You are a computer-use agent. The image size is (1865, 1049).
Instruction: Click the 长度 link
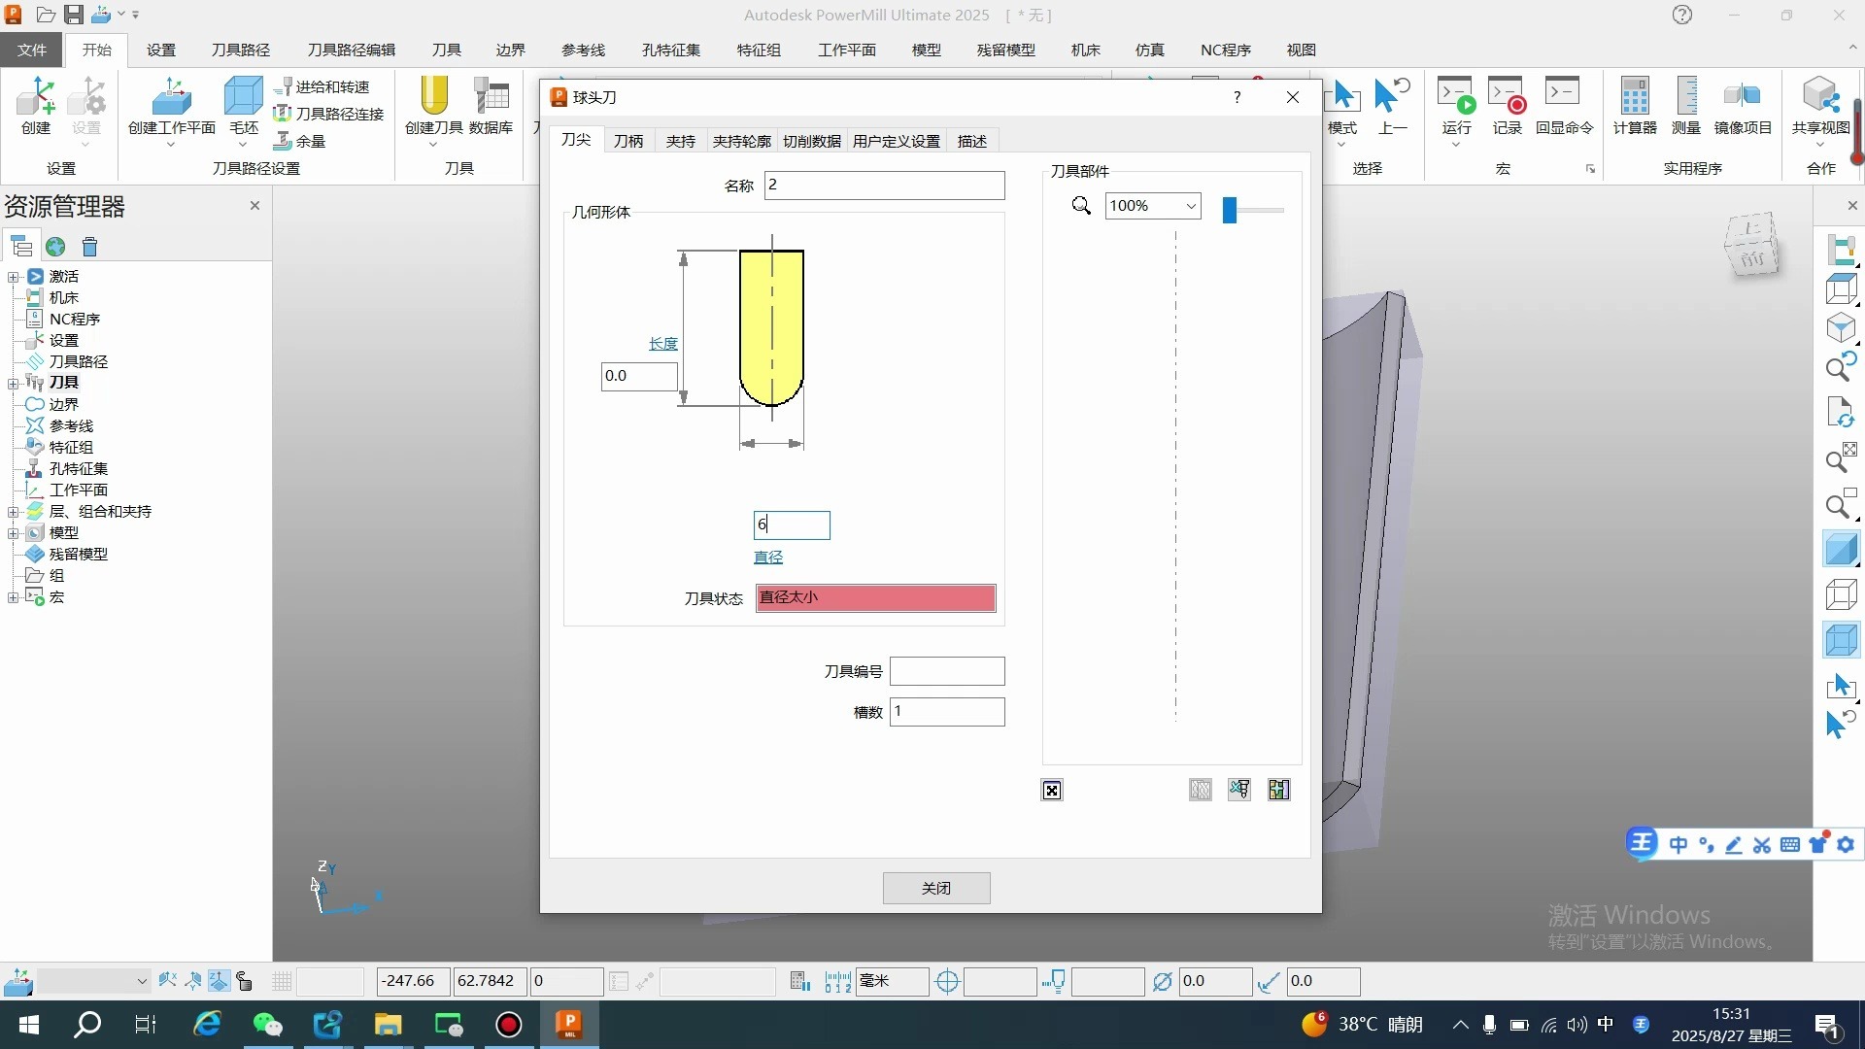(663, 344)
